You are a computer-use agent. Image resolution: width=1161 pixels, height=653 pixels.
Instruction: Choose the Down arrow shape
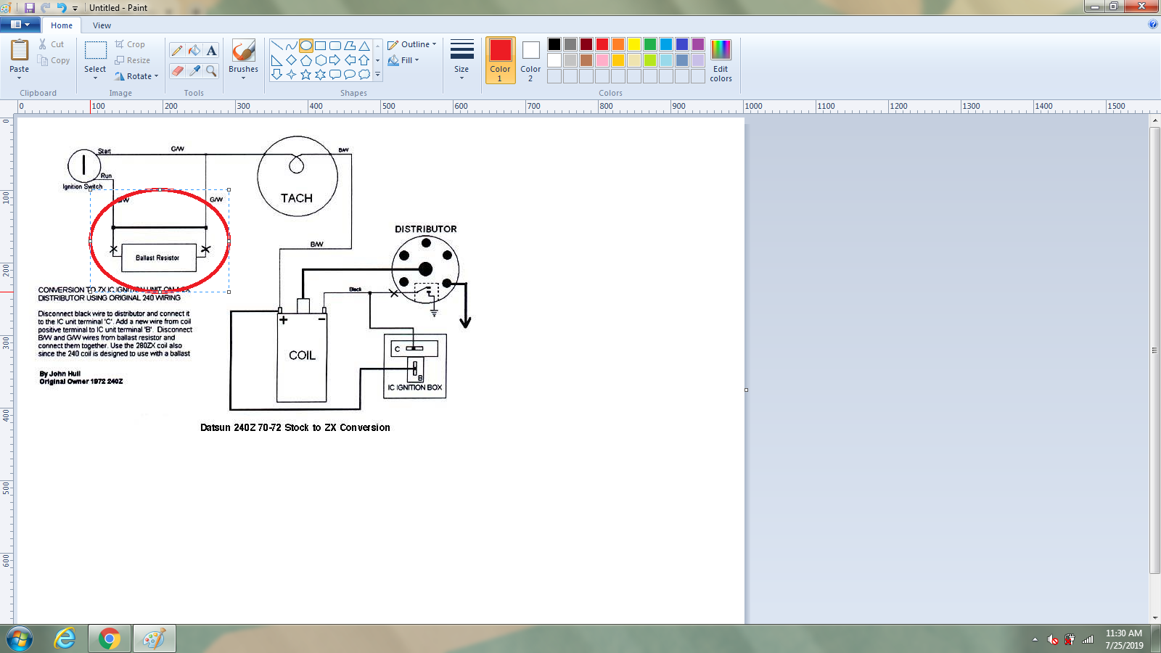[276, 74]
